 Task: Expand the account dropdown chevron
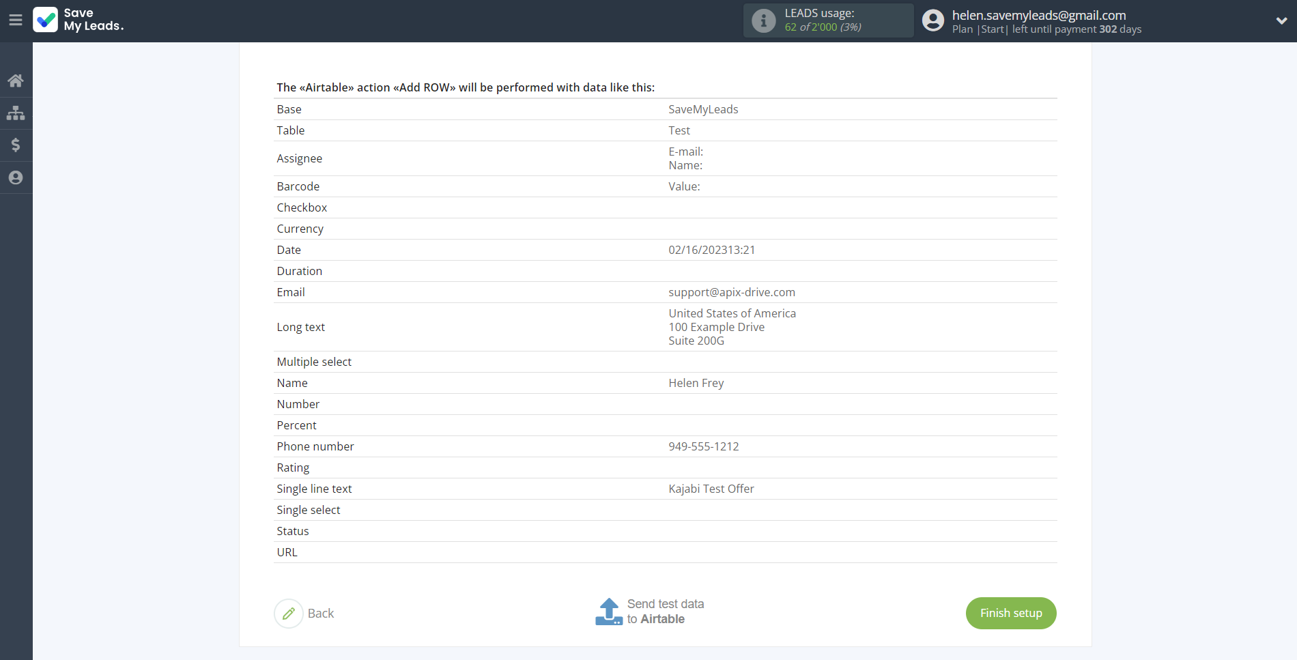[x=1281, y=20]
